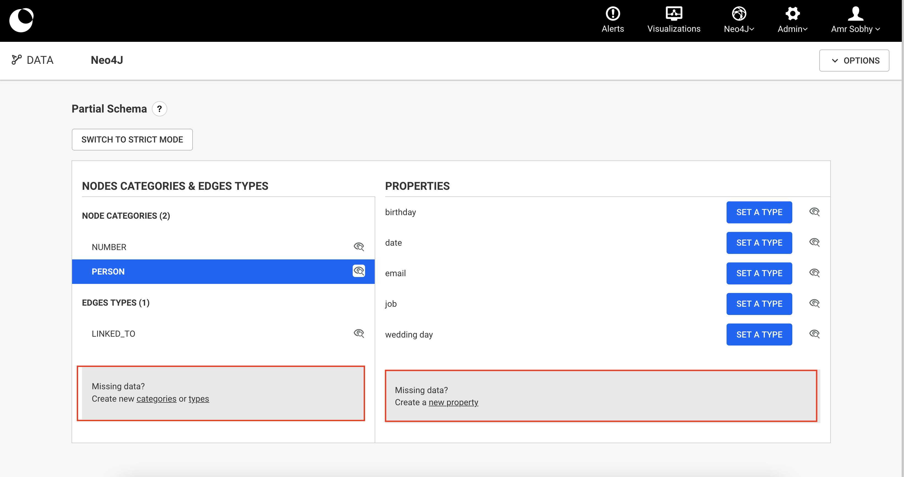Click the Linkurious moon logo

(x=21, y=20)
